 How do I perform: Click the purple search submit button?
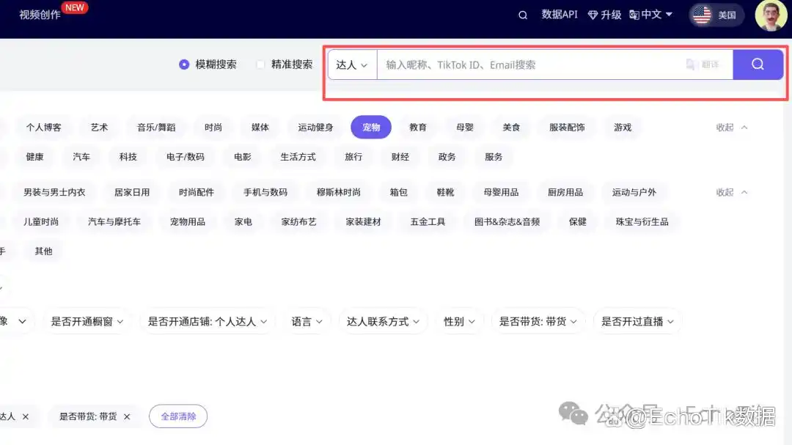pos(758,65)
